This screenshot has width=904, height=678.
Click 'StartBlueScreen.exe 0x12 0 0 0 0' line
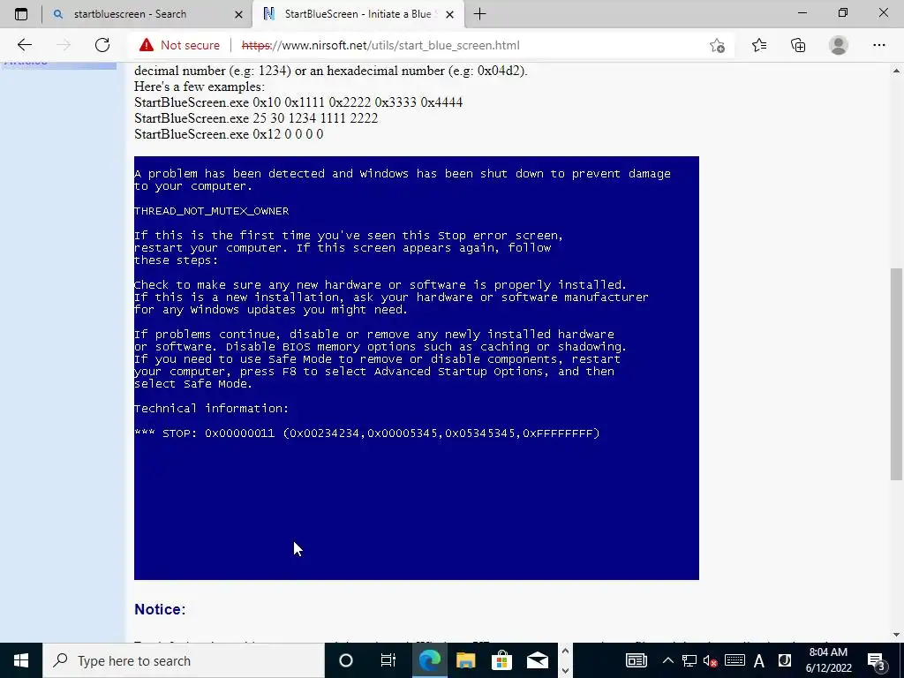tap(229, 134)
